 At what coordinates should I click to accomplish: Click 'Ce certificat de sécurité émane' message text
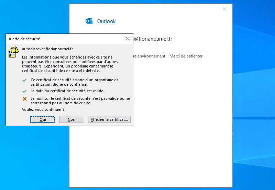click(x=75, y=82)
